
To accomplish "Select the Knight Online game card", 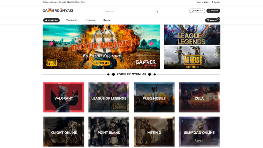I will (64, 132).
